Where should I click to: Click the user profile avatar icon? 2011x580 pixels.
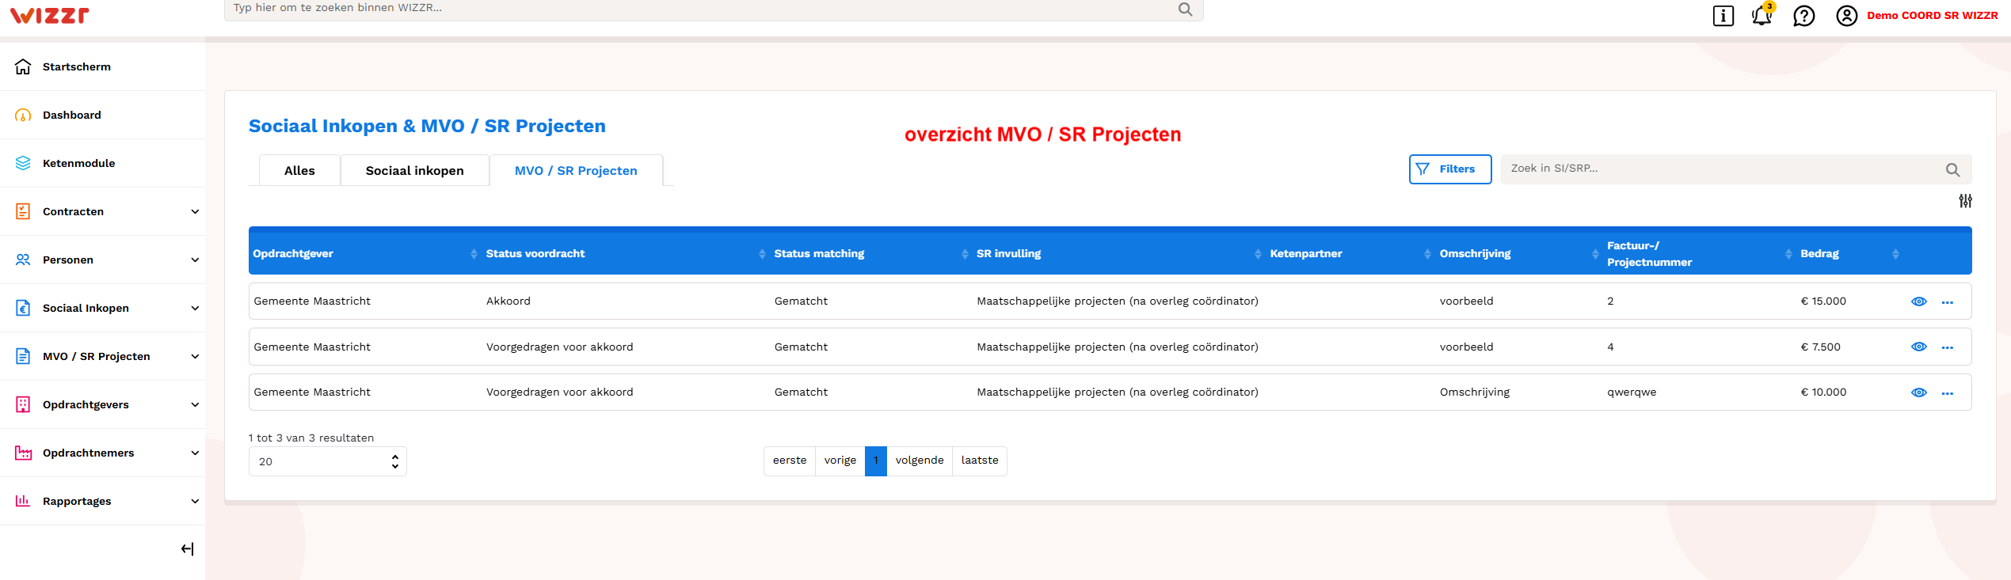[x=1847, y=16]
